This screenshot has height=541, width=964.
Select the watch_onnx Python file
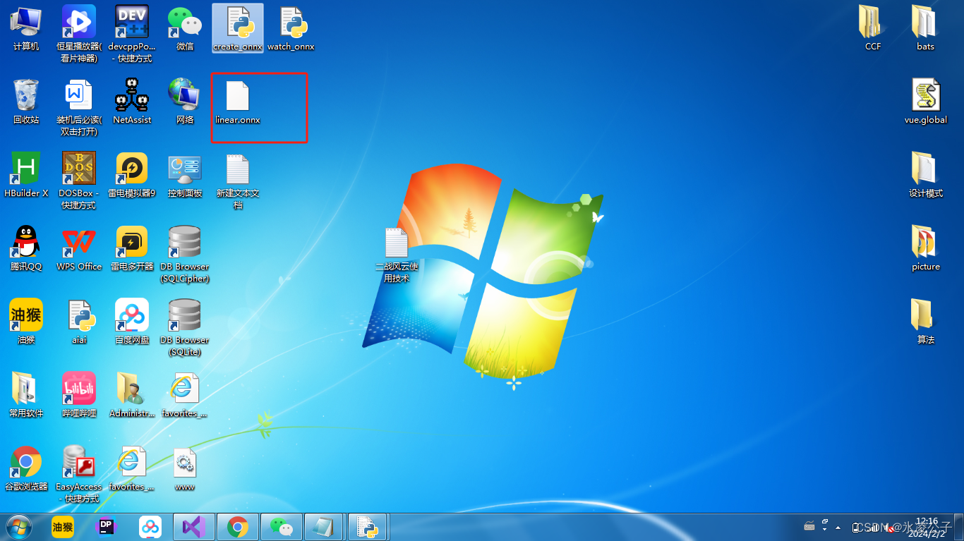[291, 29]
